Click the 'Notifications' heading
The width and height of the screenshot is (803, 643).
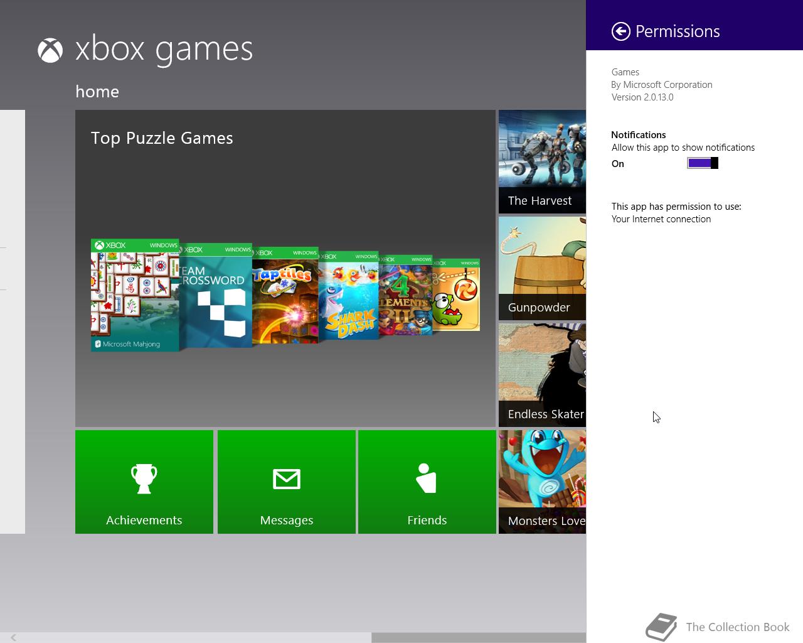pos(639,135)
